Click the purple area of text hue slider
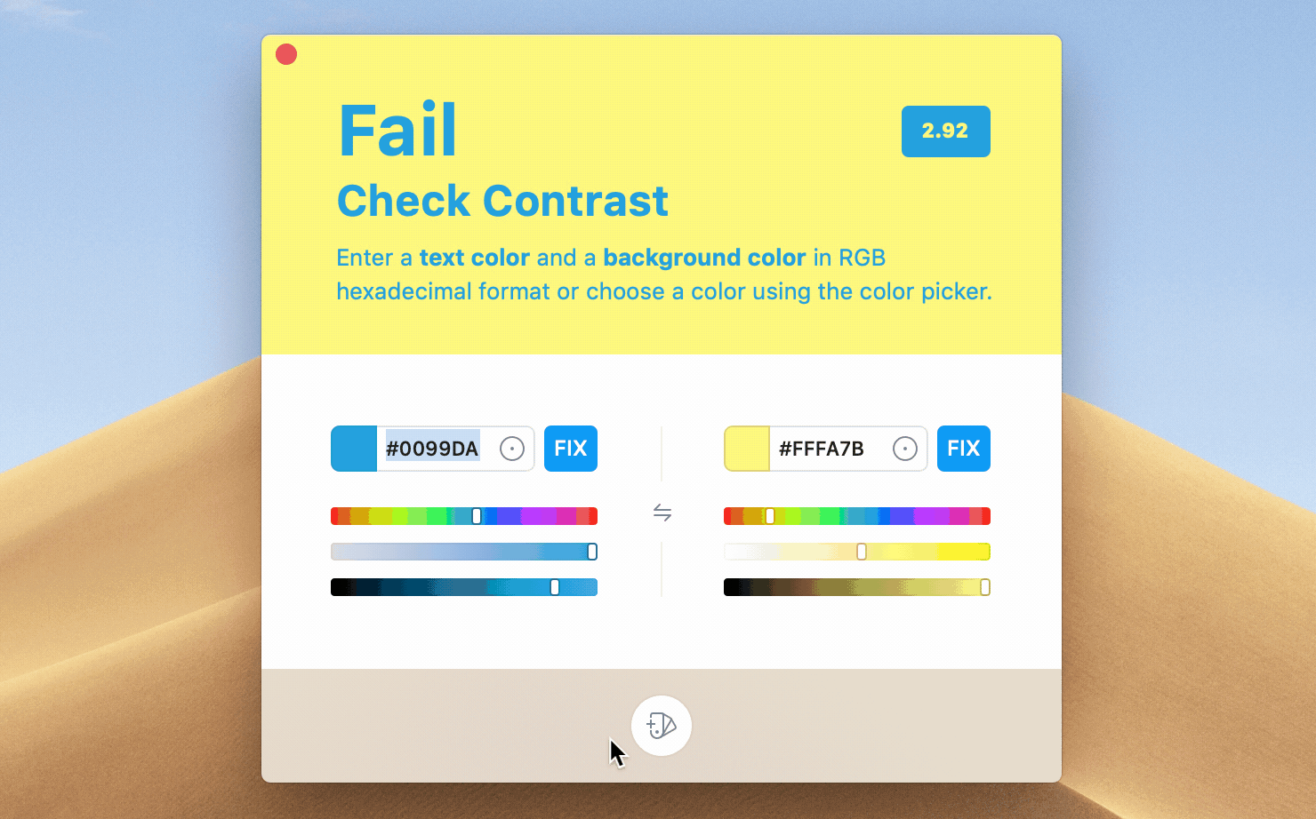This screenshot has width=1316, height=819. pos(538,516)
